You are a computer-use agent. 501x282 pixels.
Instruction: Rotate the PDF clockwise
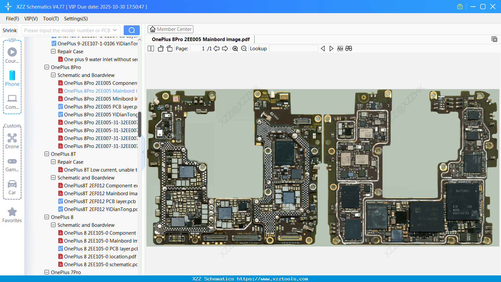point(169,48)
